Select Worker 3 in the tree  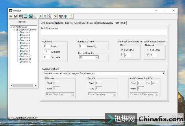[x=26, y=38]
